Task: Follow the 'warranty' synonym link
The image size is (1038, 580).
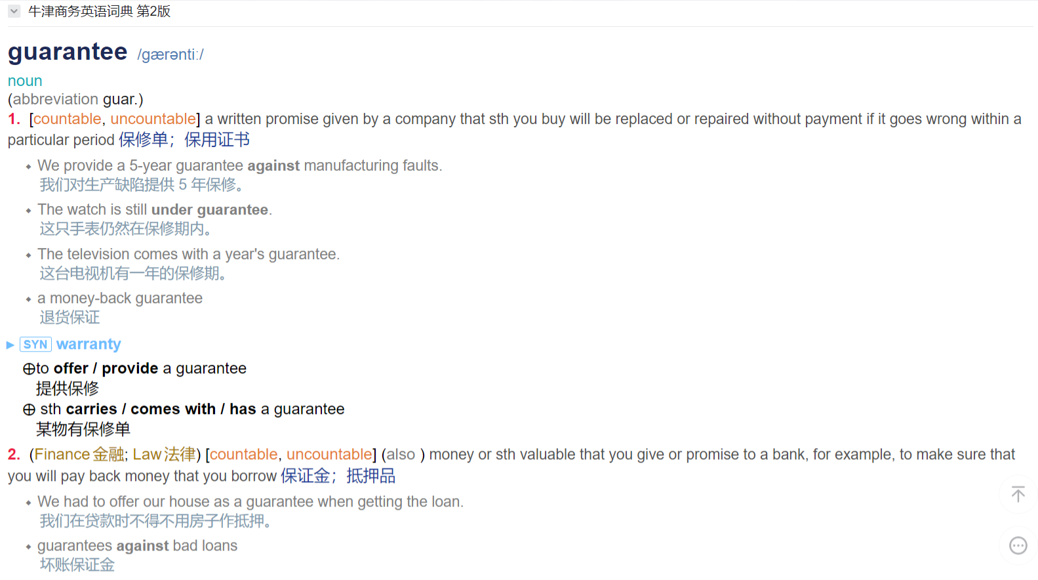Action: pyautogui.click(x=89, y=344)
